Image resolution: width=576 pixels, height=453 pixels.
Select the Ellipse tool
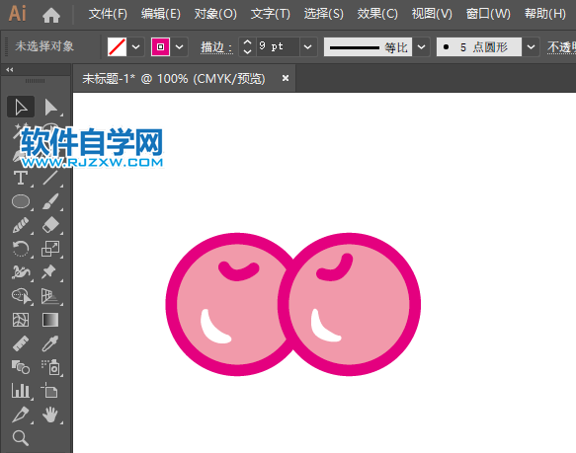pyautogui.click(x=21, y=201)
